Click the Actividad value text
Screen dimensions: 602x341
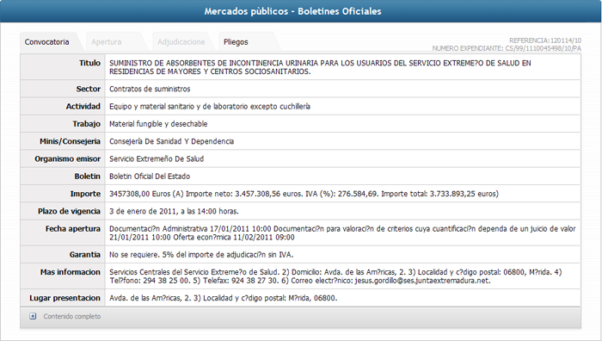point(210,107)
